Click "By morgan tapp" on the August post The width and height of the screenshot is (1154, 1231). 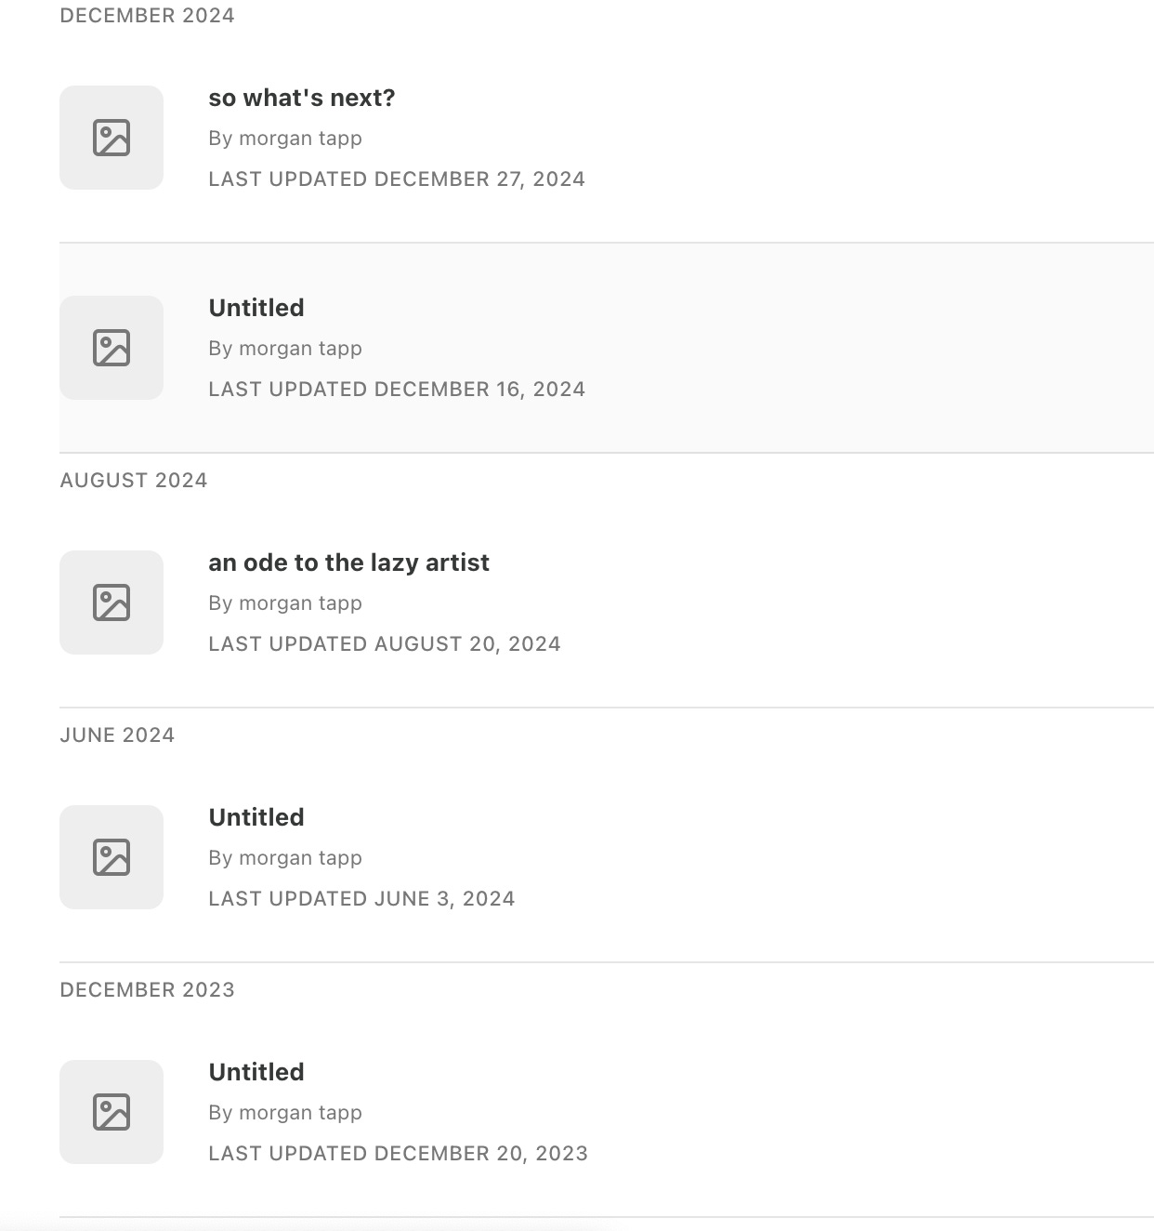pos(285,602)
